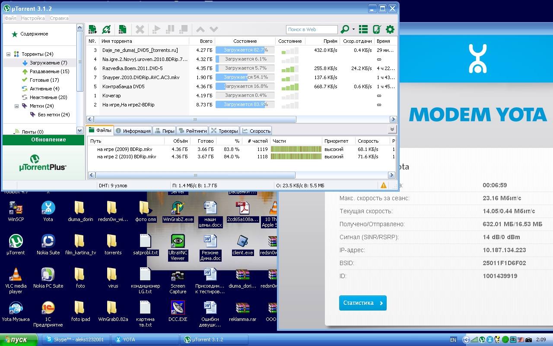Open the green gear Preferences icon
This screenshot has height=346, width=553.
click(390, 29)
